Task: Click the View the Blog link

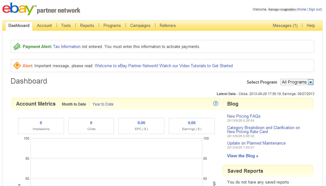Action: coord(243,156)
